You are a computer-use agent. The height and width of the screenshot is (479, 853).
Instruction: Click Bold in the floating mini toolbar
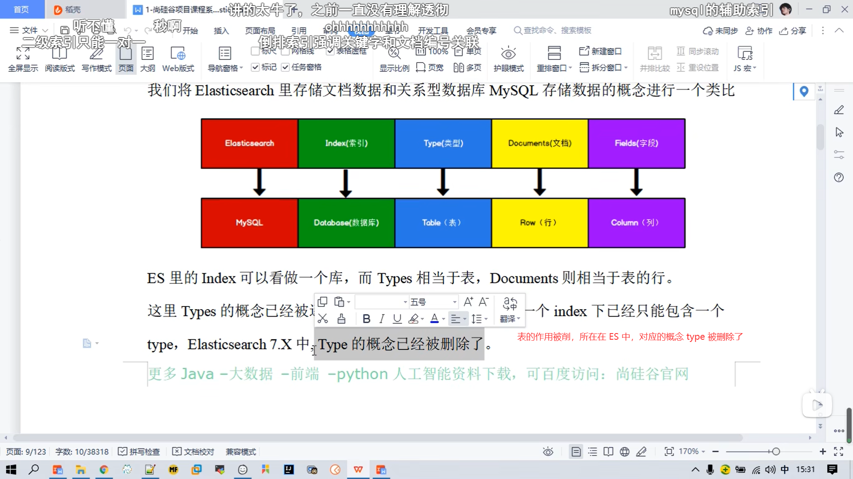click(366, 318)
